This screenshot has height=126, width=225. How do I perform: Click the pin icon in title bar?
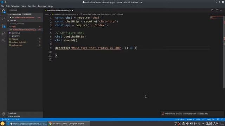6,2
